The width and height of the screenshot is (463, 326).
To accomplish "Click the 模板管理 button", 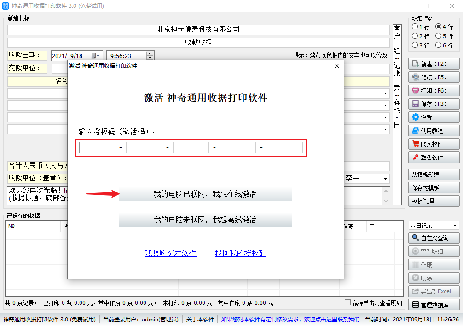I will [x=434, y=201].
